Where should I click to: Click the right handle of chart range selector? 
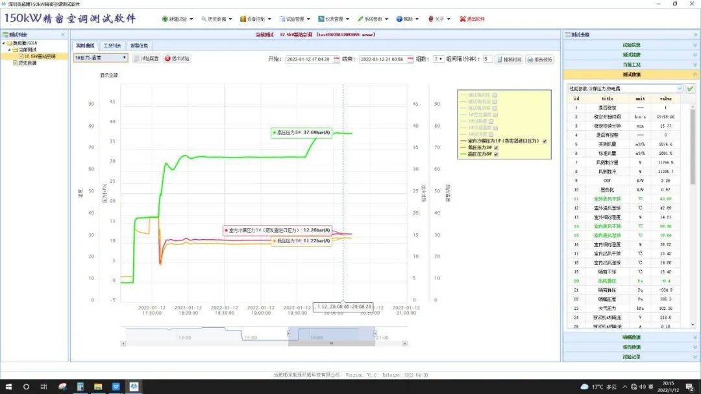click(x=375, y=333)
